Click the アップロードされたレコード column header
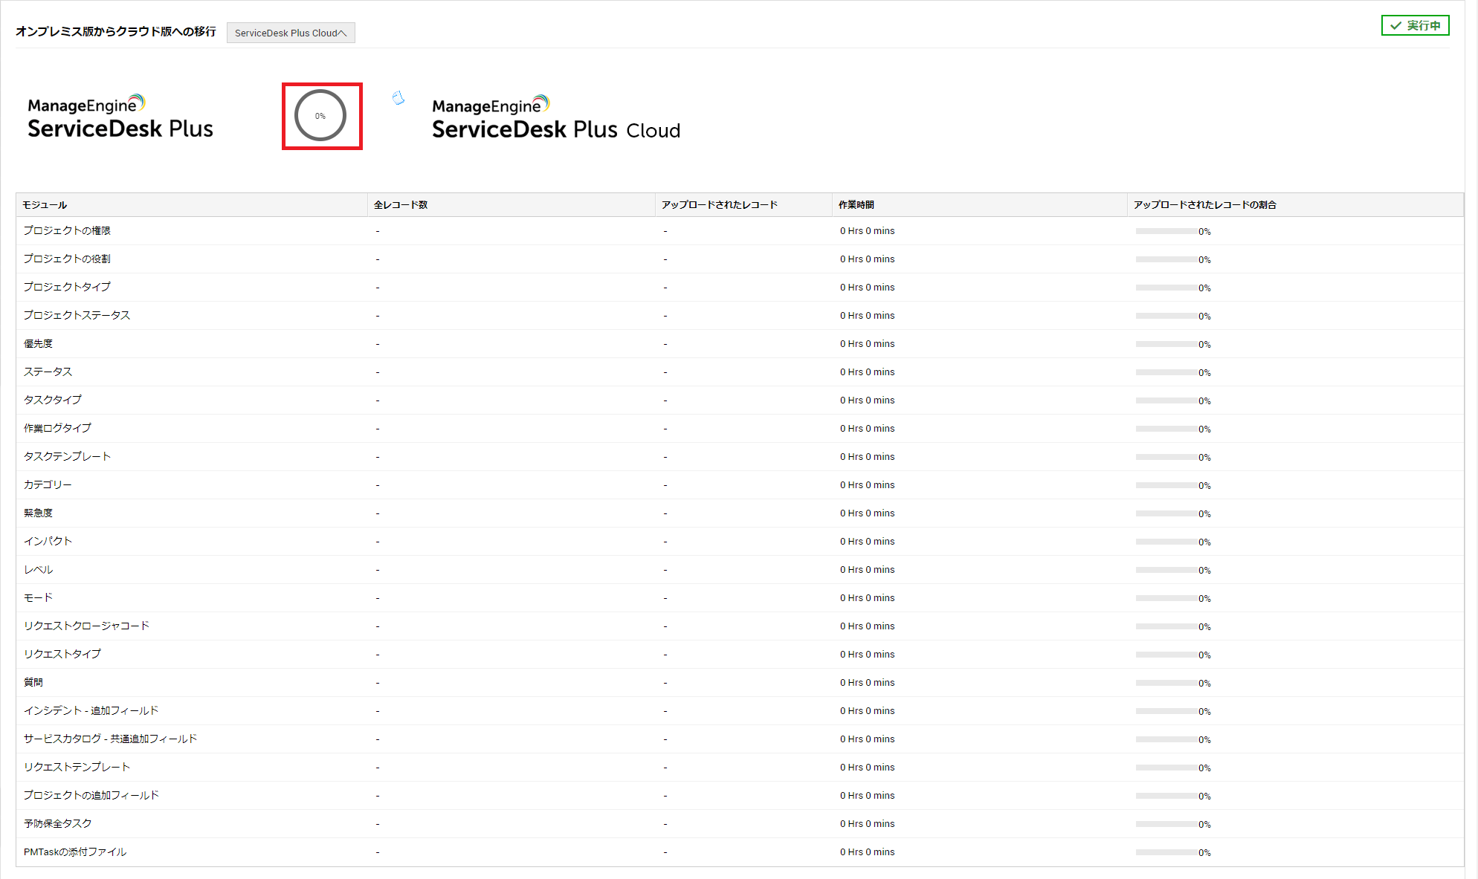 point(719,205)
